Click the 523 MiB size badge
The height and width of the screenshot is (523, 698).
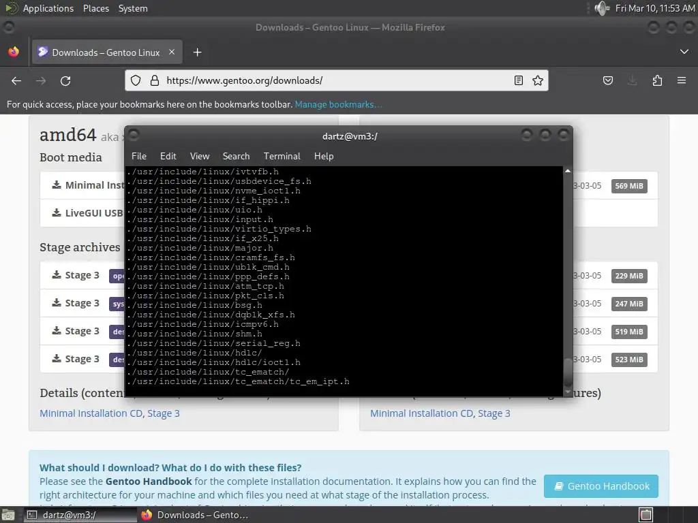[x=629, y=360]
